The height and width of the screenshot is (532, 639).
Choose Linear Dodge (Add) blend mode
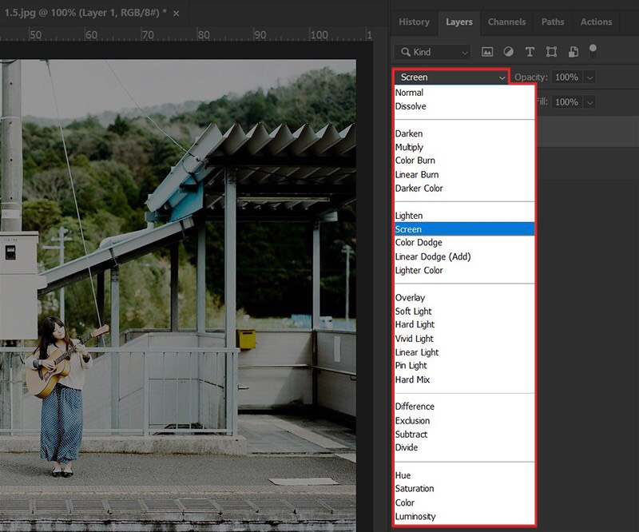[x=465, y=256]
